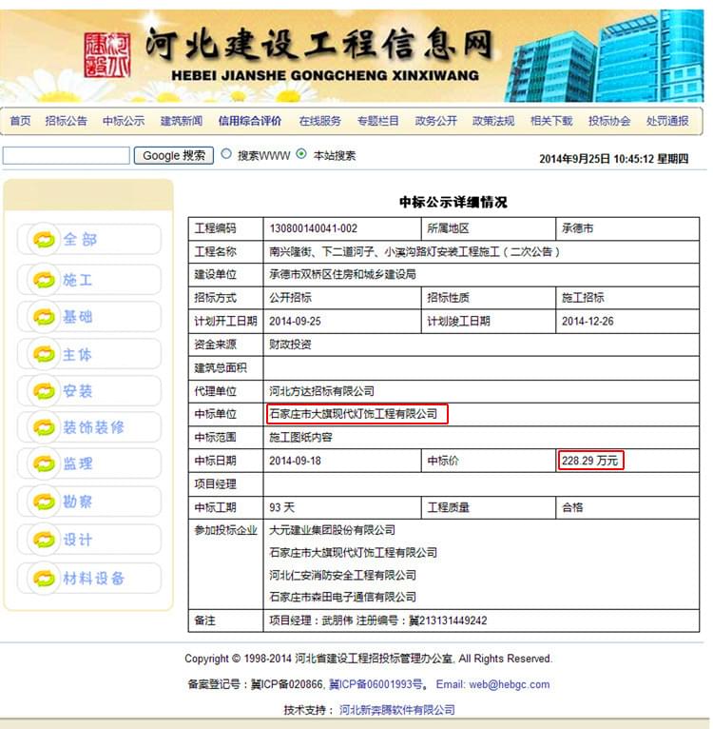Open the 材料设备 sidebar category
Viewport: 713px width, 729px height.
(x=93, y=578)
